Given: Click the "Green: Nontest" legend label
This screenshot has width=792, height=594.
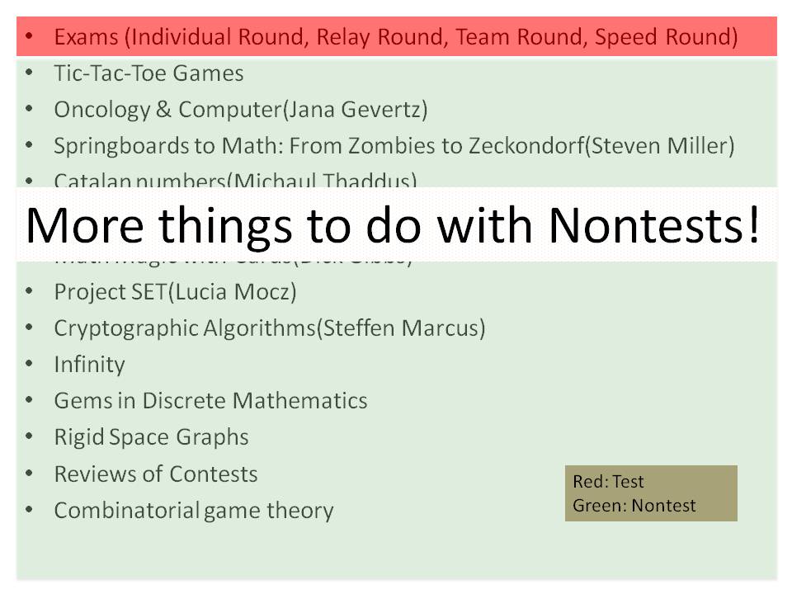Looking at the screenshot, I should coord(634,506).
